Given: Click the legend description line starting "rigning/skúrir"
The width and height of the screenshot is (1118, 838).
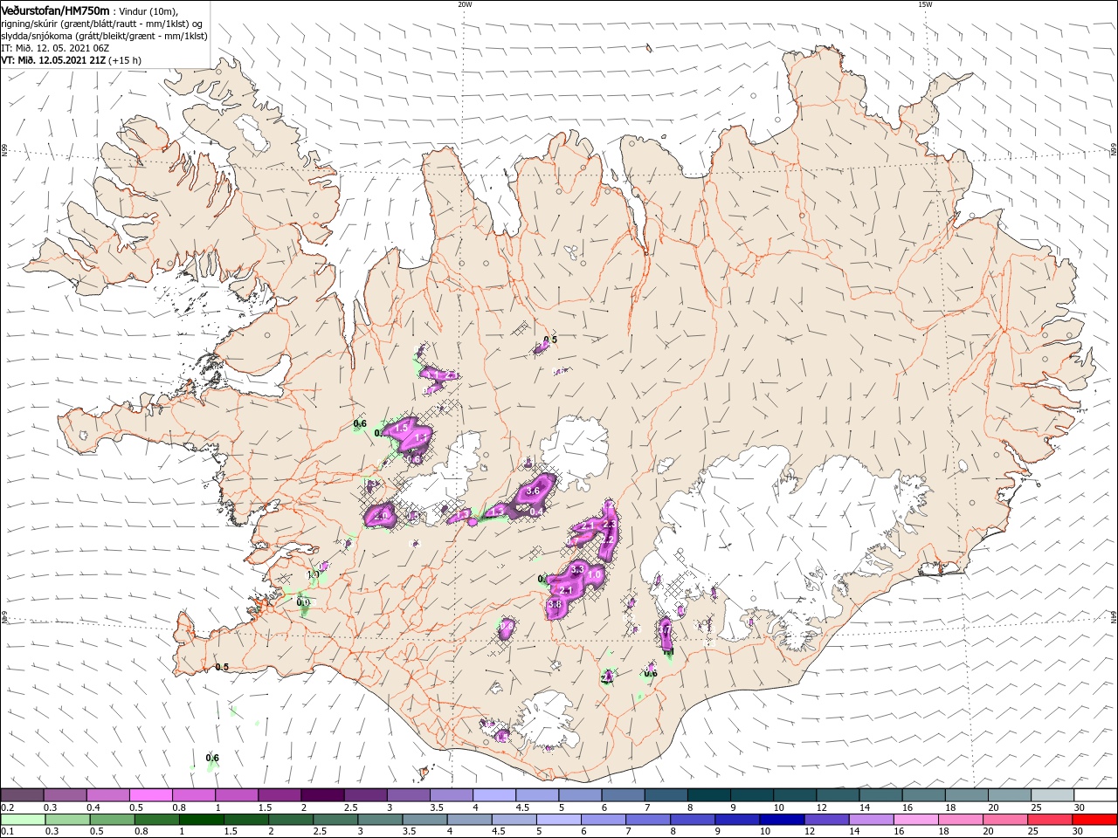Looking at the screenshot, I should pos(103,24).
